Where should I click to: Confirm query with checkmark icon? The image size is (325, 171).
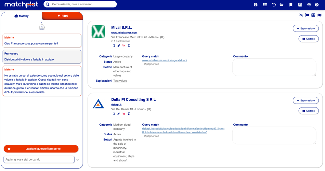click(x=77, y=160)
